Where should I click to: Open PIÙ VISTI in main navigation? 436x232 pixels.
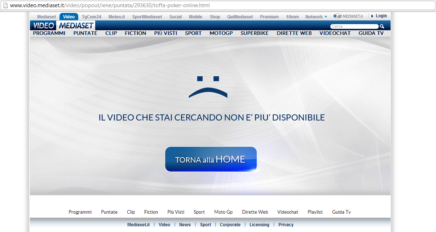pyautogui.click(x=166, y=33)
